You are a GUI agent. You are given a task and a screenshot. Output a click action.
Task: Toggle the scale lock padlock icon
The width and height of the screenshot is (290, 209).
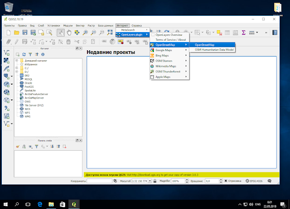click(x=155, y=181)
